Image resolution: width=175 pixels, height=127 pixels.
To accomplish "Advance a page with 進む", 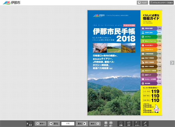I will click(x=82, y=123).
